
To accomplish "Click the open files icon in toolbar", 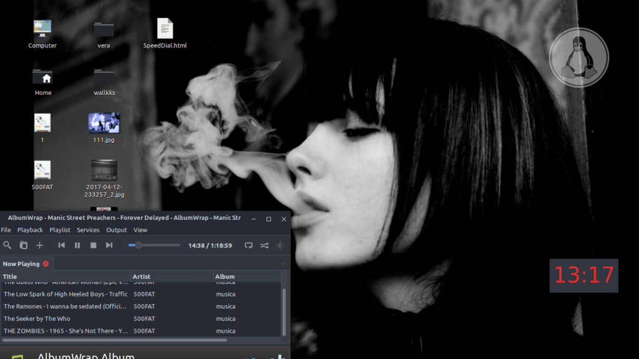I will [24, 245].
